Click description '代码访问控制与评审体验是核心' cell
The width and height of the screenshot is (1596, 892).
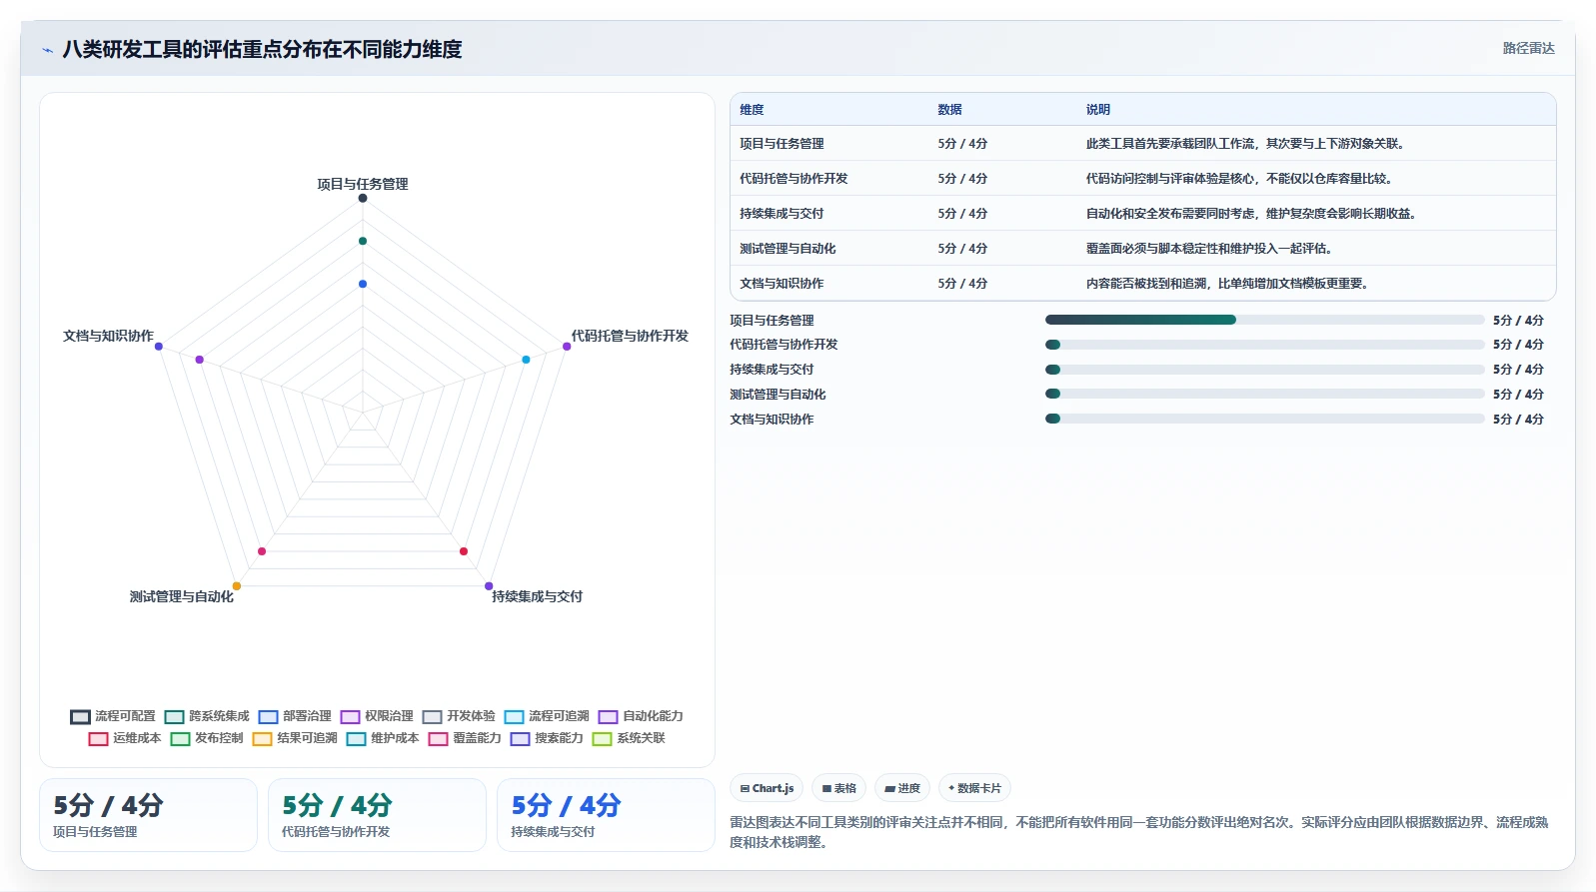pos(1240,179)
